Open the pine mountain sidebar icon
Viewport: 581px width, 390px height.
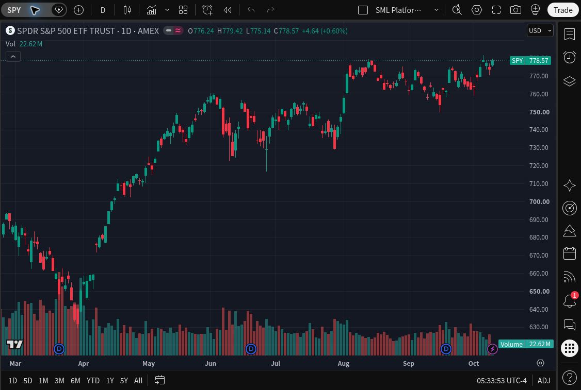tap(570, 231)
